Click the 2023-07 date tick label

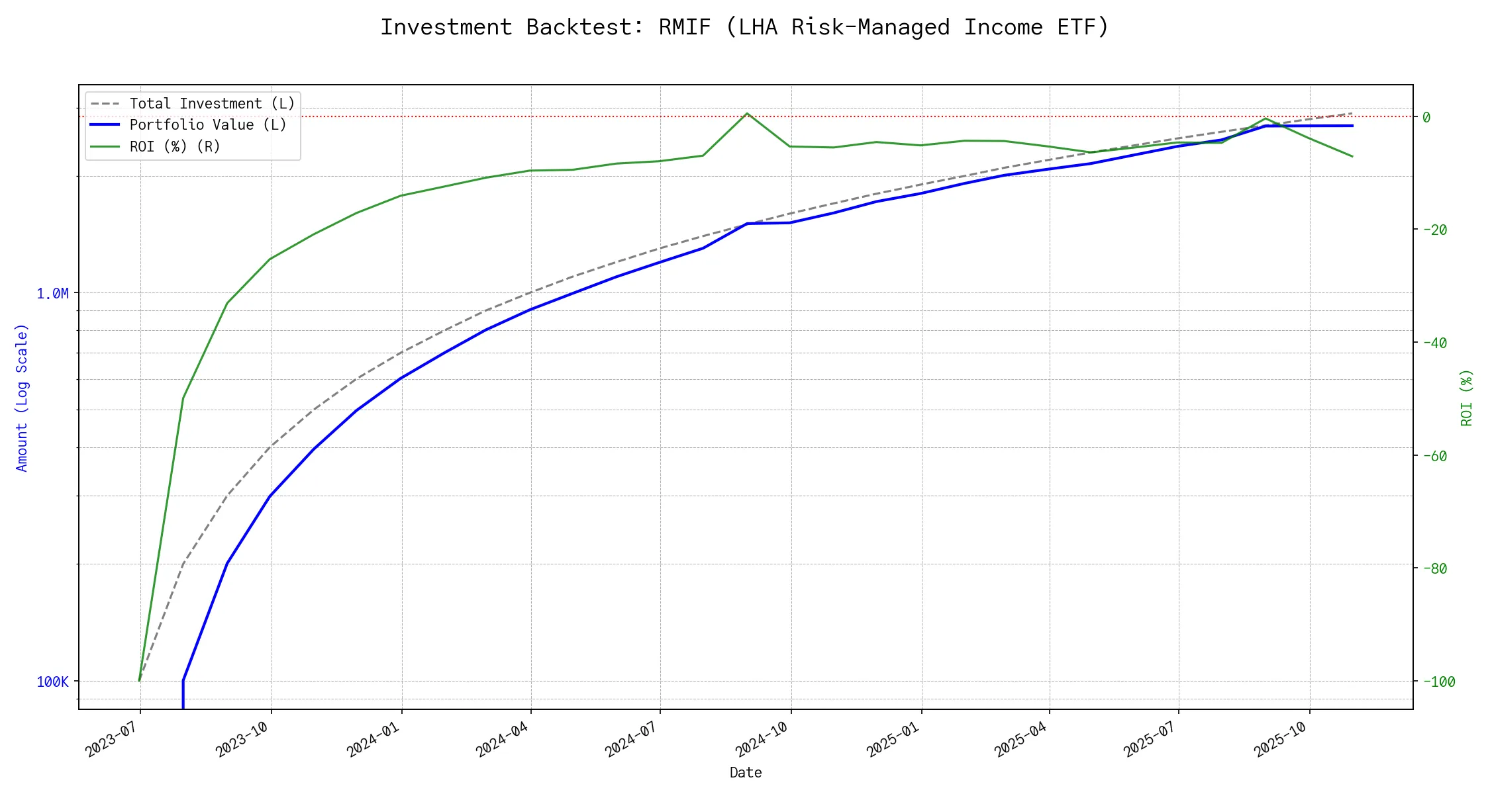click(x=111, y=739)
